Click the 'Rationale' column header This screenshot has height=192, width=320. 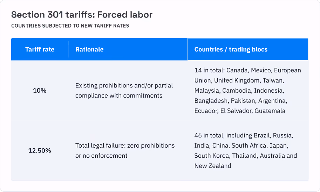click(x=89, y=49)
